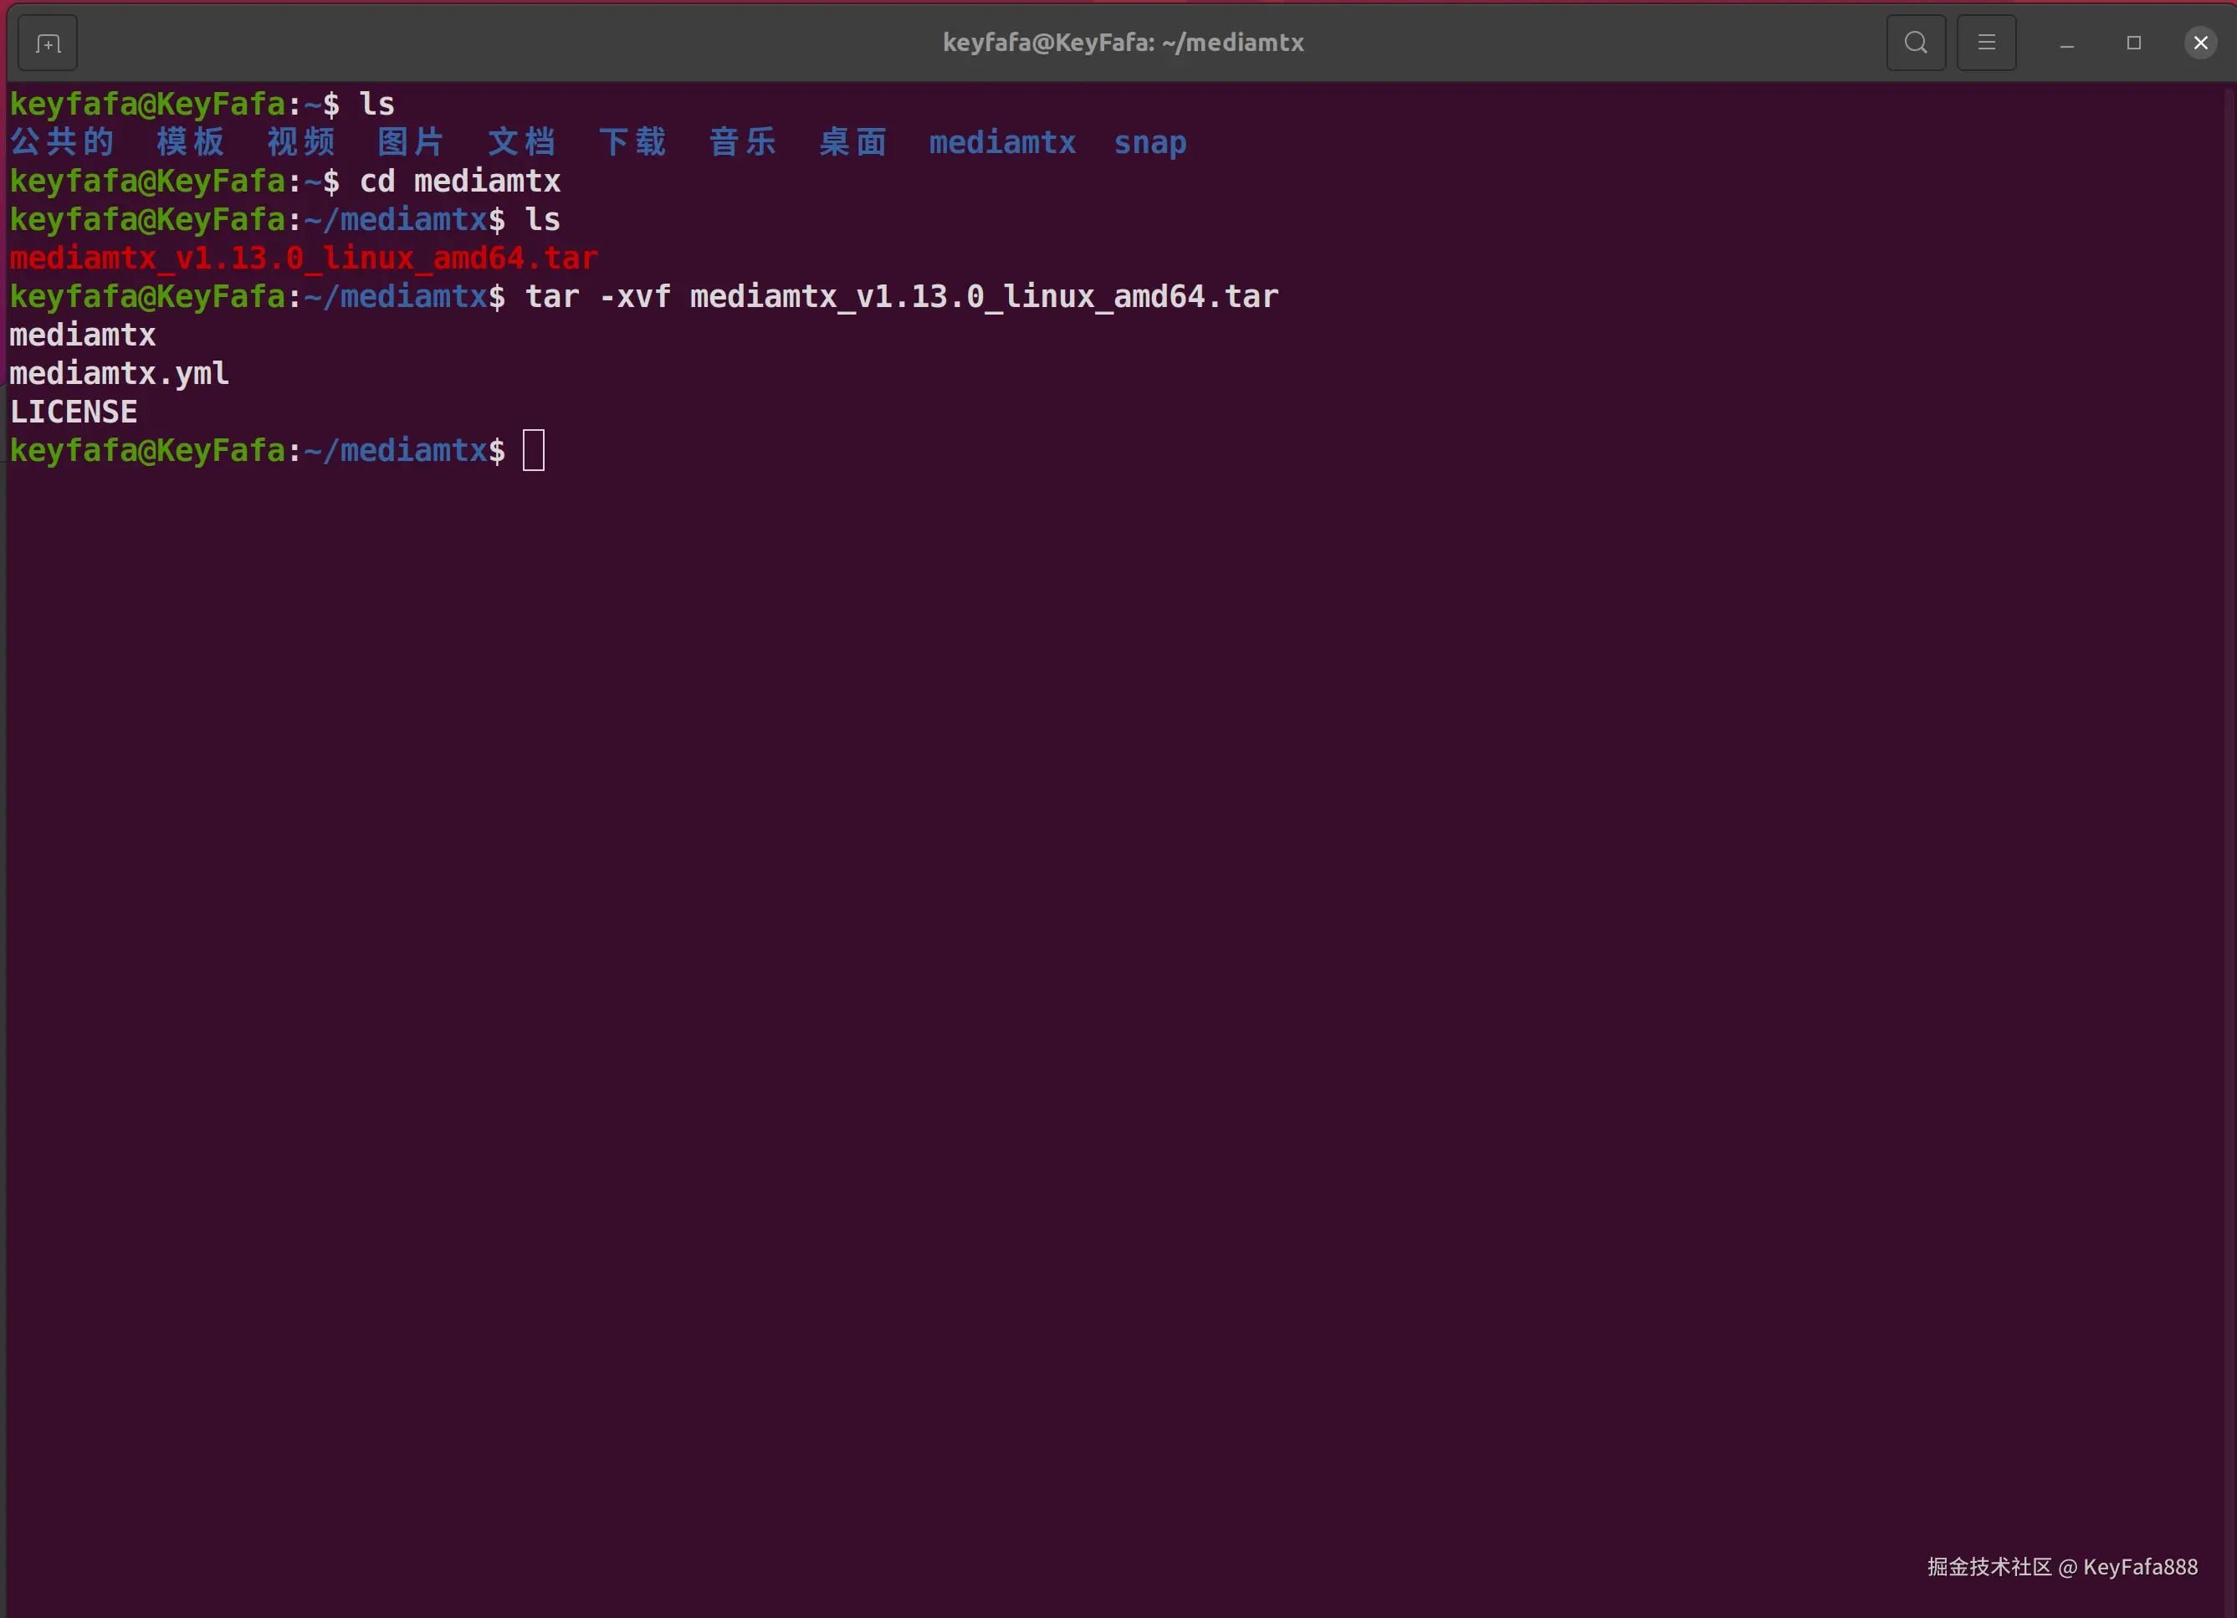Minimize the terminal window
The image size is (2237, 1618).
pyautogui.click(x=2066, y=44)
